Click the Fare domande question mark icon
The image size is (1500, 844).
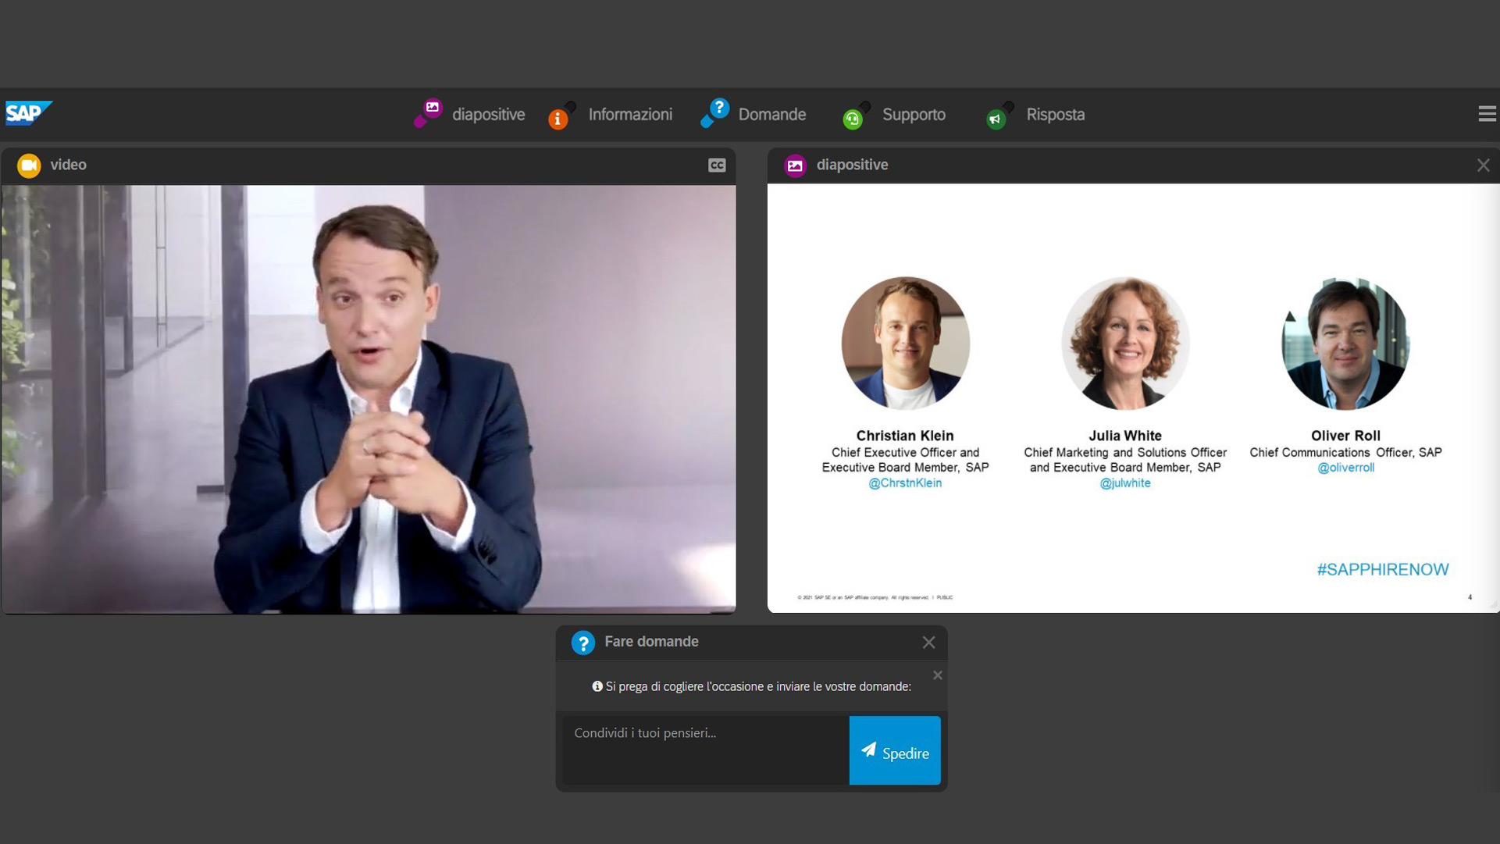click(x=583, y=642)
